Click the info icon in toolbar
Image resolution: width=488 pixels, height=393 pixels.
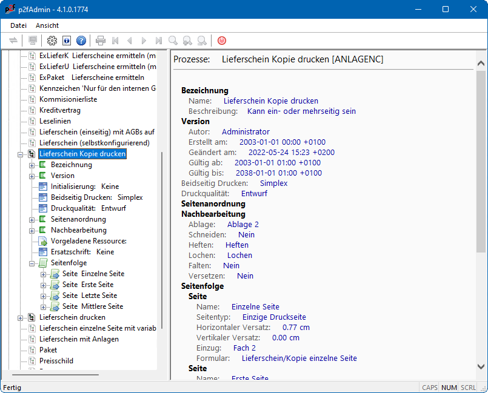click(67, 41)
